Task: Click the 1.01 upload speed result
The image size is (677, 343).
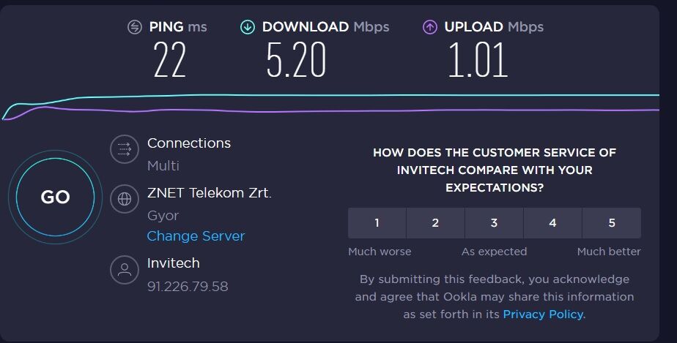Action: tap(478, 60)
